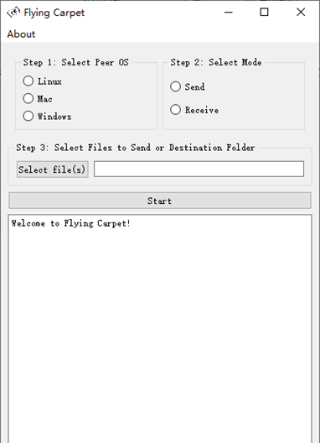Start the file transfer
The image size is (320, 443).
click(160, 201)
